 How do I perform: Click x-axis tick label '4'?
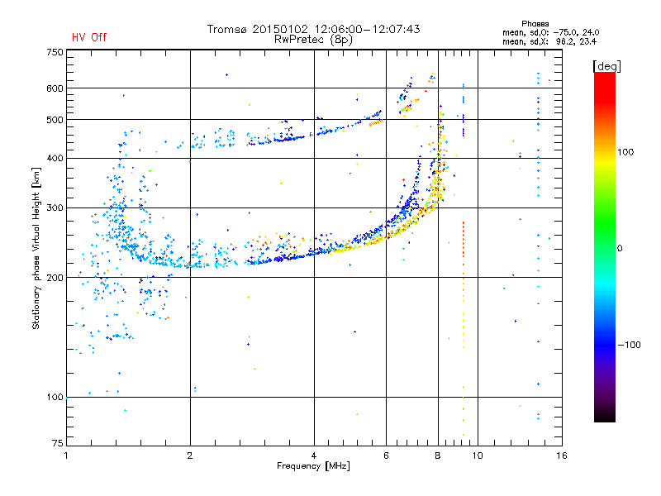(x=314, y=455)
